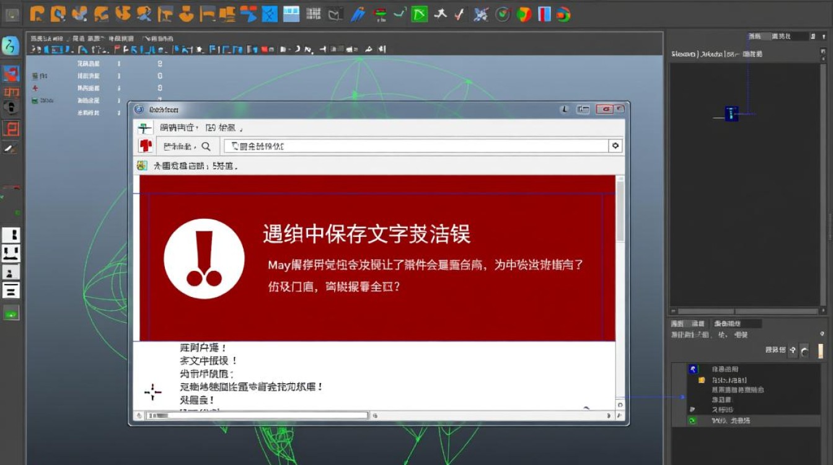Click the highlighted bottom row in the right list
This screenshot has height=465, width=833.
[x=746, y=420]
